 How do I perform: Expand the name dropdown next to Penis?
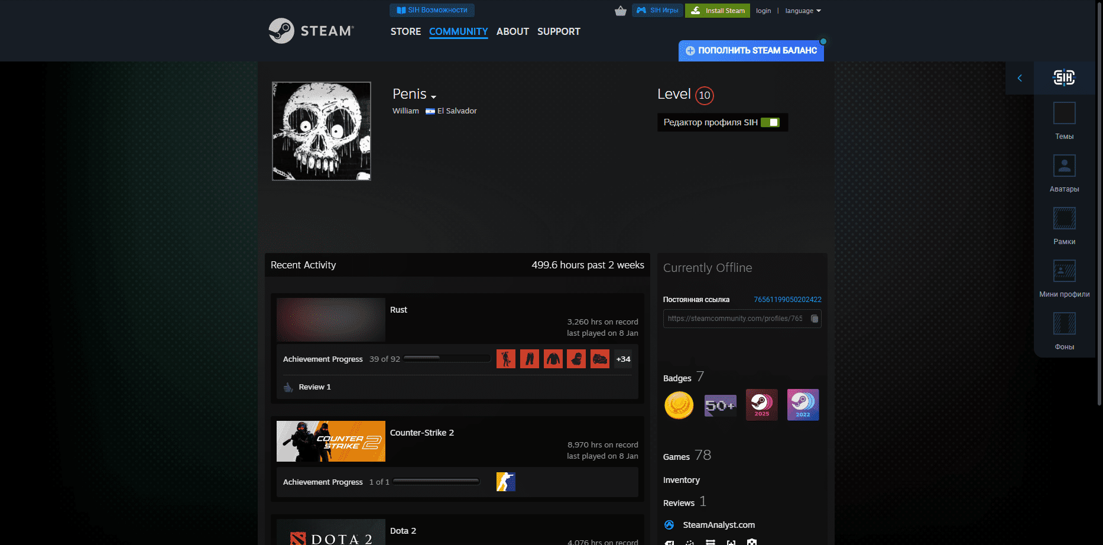pos(434,96)
